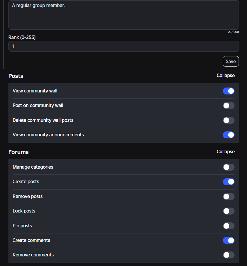Click the Posts section heading
The width and height of the screenshot is (247, 266).
(16, 76)
